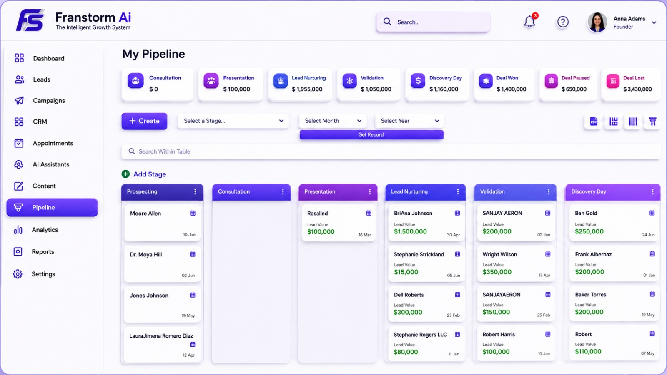Click the green Add Stage plus icon
This screenshot has height=375, width=667.
tap(125, 174)
